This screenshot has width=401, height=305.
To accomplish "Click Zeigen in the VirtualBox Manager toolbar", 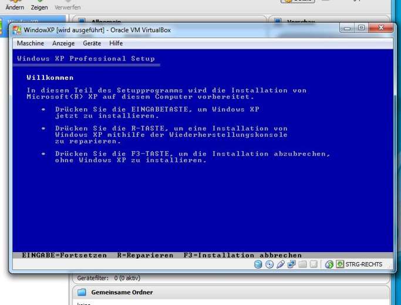I will [39, 5].
